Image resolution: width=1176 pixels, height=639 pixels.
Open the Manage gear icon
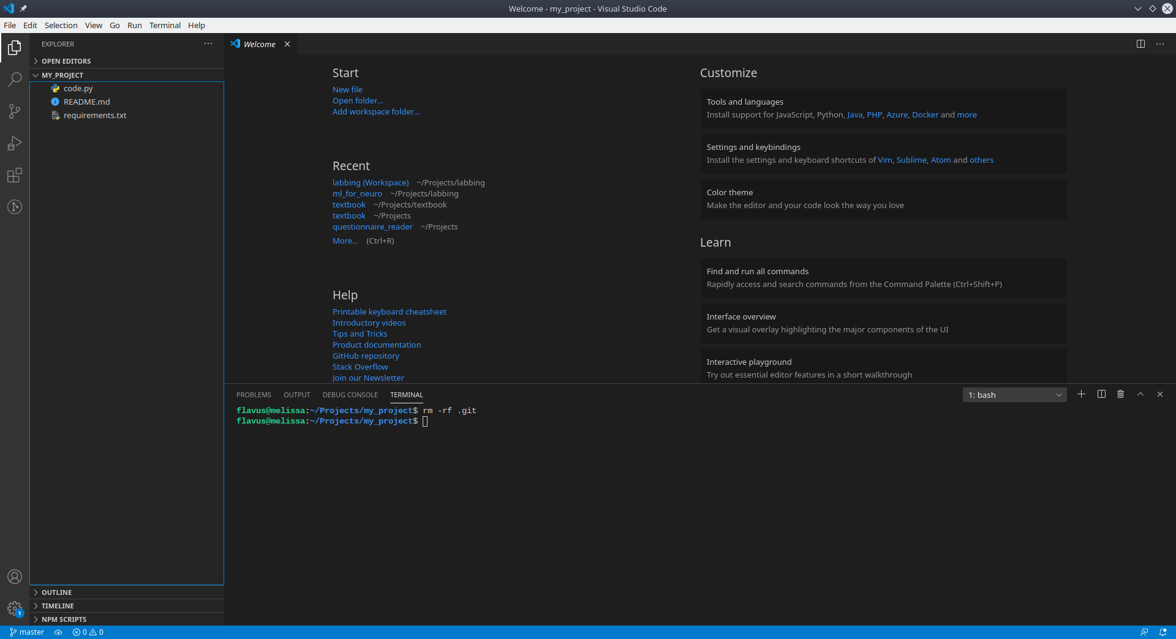tap(15, 608)
